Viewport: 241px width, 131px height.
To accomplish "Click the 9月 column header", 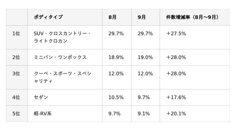I will [142, 17].
